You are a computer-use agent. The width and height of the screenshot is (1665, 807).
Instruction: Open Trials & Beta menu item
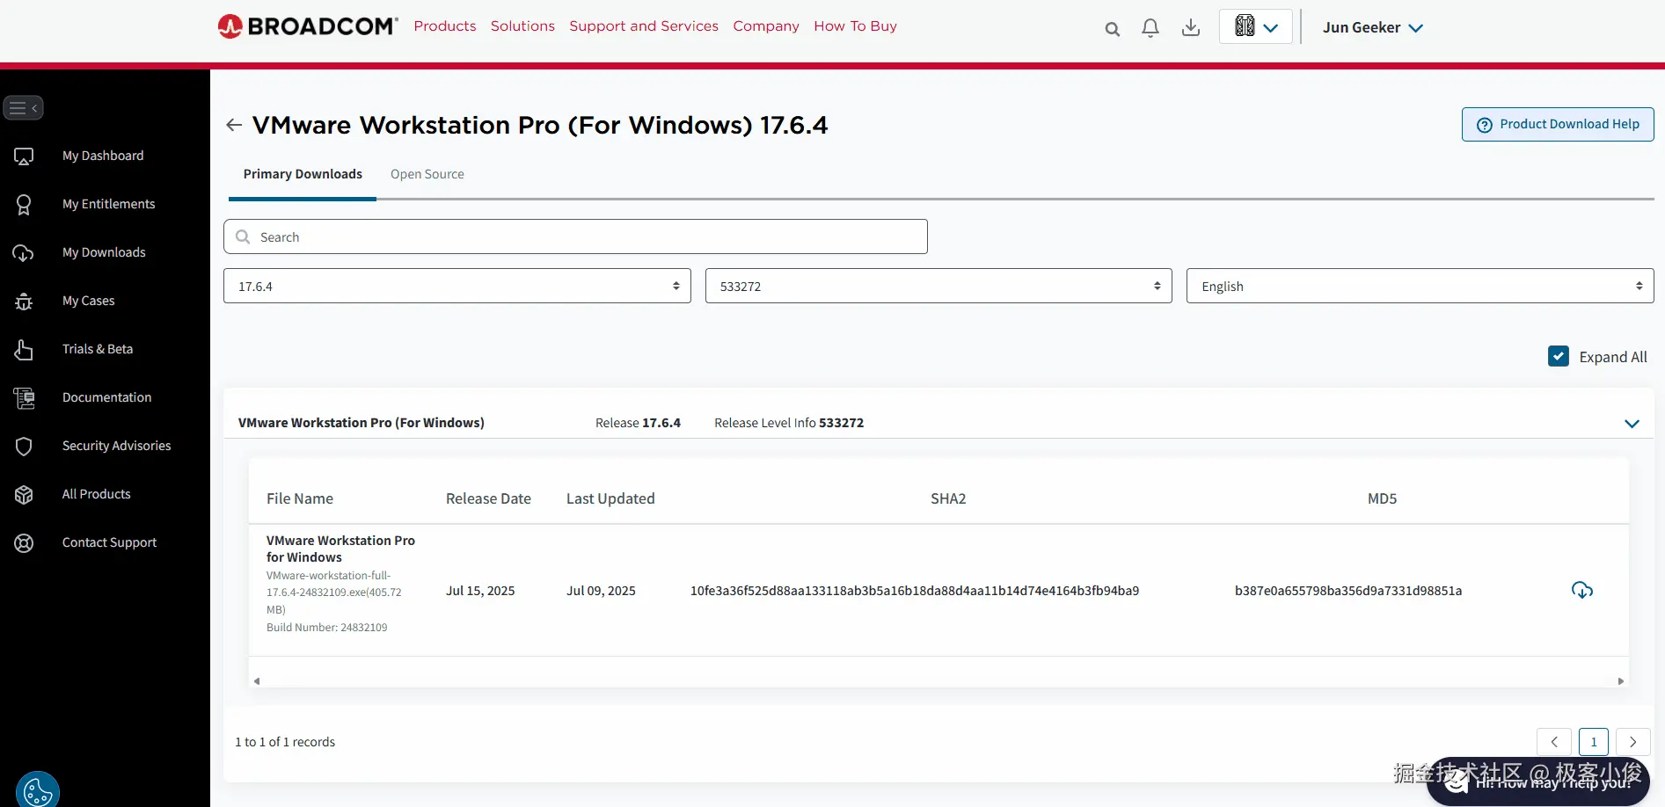pos(98,349)
